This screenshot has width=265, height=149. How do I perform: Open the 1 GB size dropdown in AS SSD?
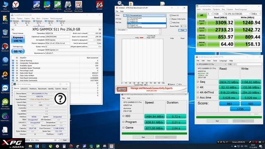(x=231, y=64)
